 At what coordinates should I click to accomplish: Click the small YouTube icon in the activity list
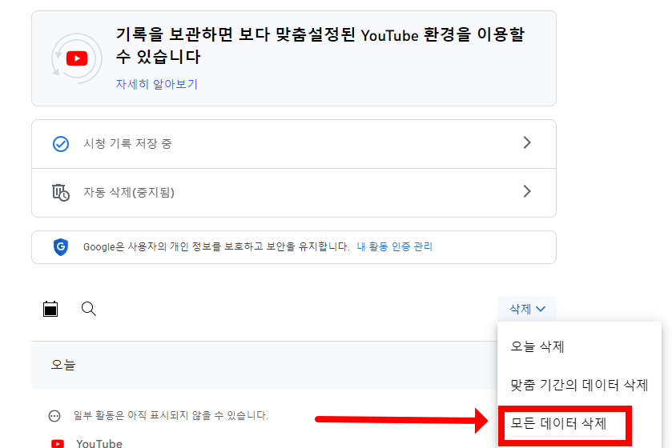coord(58,443)
